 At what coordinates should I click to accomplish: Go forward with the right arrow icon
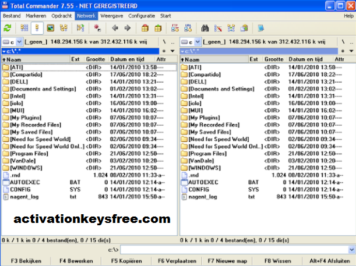click(x=128, y=28)
